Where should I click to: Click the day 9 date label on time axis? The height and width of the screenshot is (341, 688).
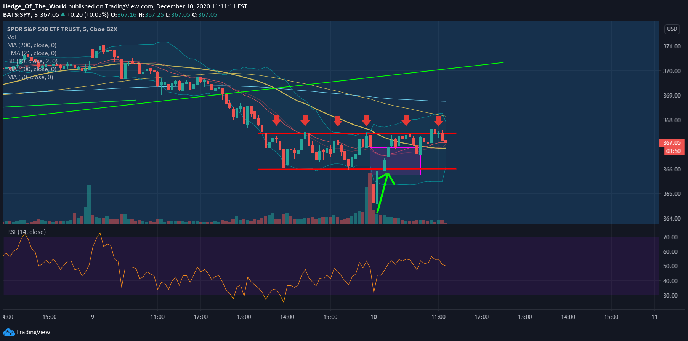tap(93, 317)
